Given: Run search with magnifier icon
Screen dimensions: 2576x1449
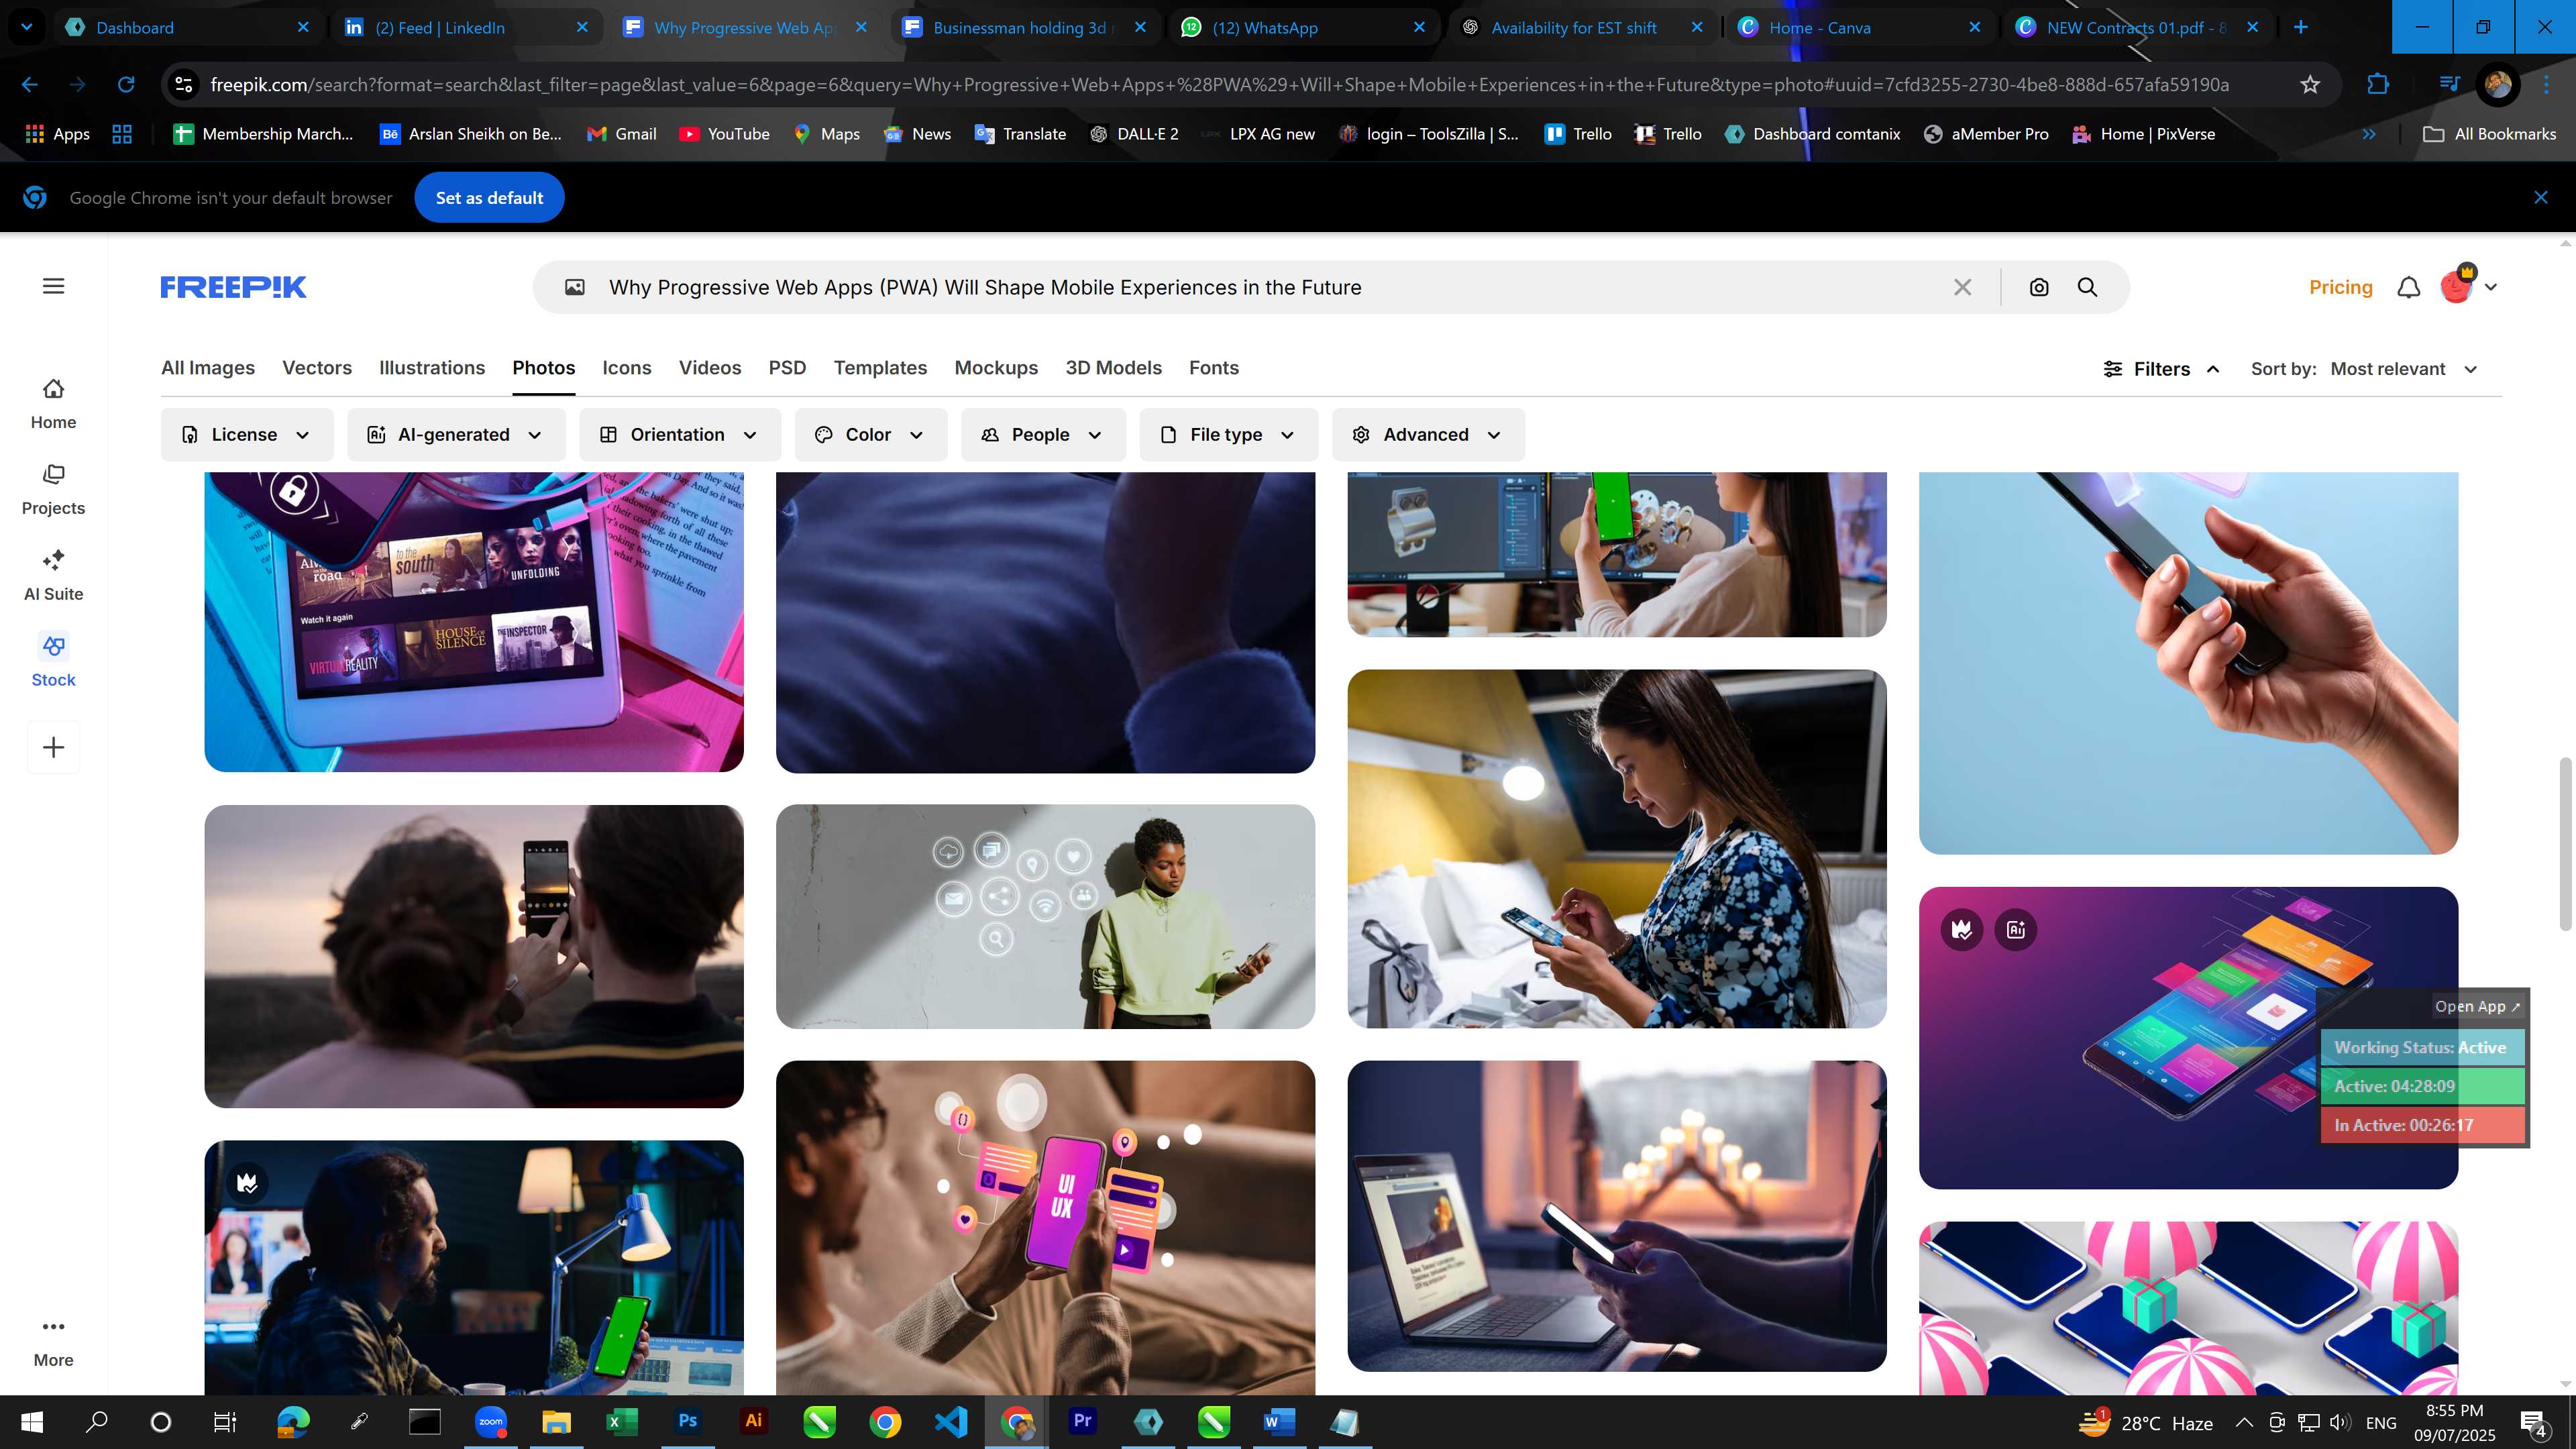Looking at the screenshot, I should coord(2087,287).
